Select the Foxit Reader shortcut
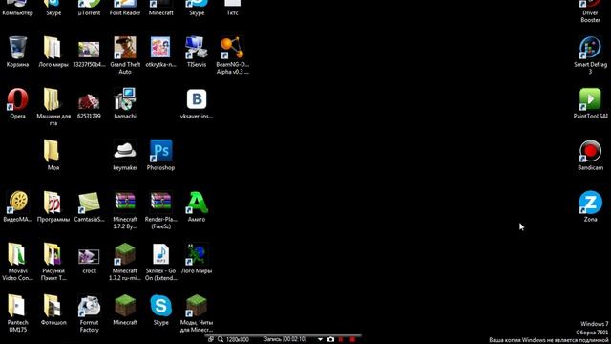This screenshot has height=344, width=611. [125, 4]
